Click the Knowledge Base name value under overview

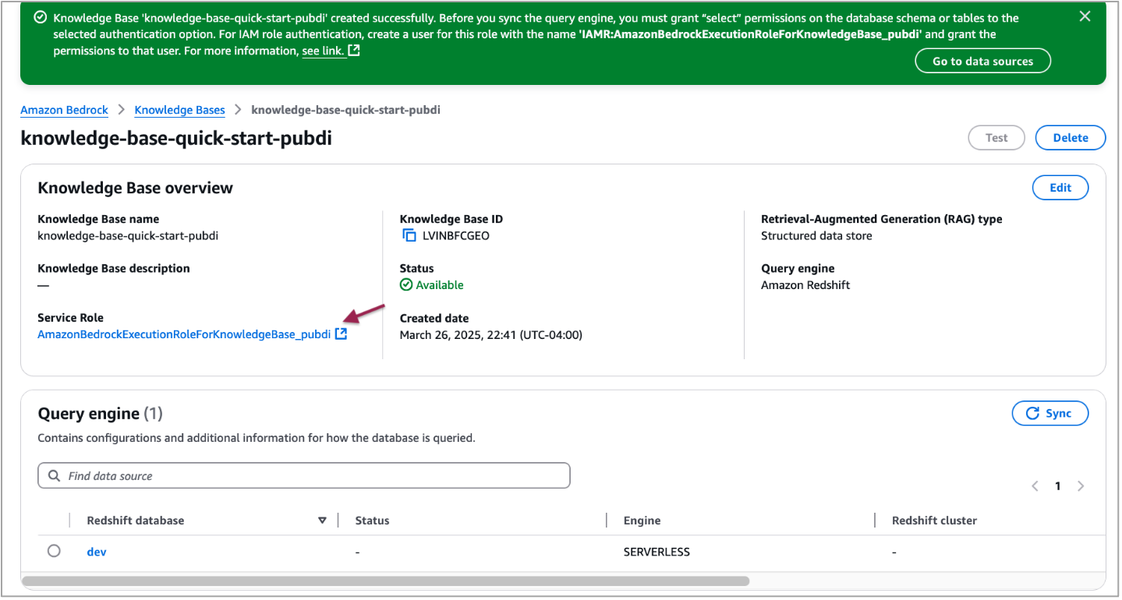[x=128, y=235]
